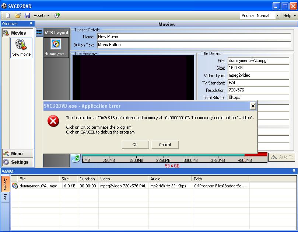Click the New project toolbar icon
The height and width of the screenshot is (232, 298).
(x=8, y=15)
